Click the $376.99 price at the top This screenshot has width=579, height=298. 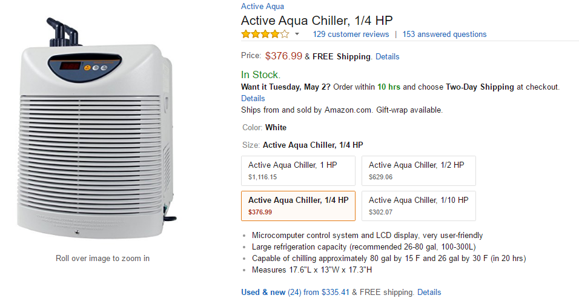[283, 56]
